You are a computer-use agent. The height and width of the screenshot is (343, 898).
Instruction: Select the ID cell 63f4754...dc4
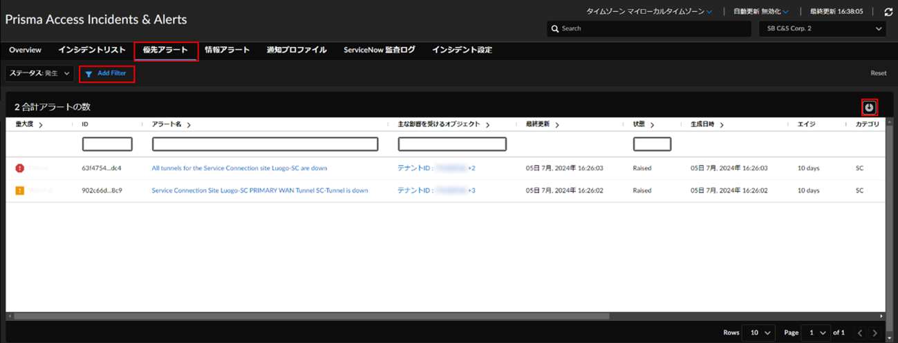(x=102, y=168)
